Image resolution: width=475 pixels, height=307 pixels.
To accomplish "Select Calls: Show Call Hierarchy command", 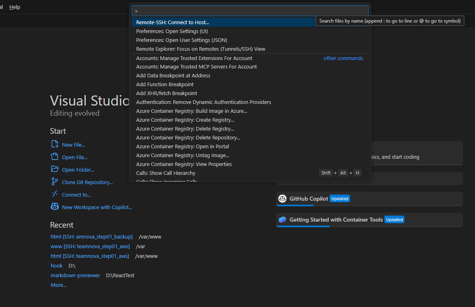I will [x=250, y=173].
